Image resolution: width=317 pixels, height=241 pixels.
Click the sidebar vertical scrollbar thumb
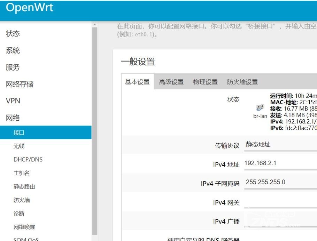(x=95, y=131)
